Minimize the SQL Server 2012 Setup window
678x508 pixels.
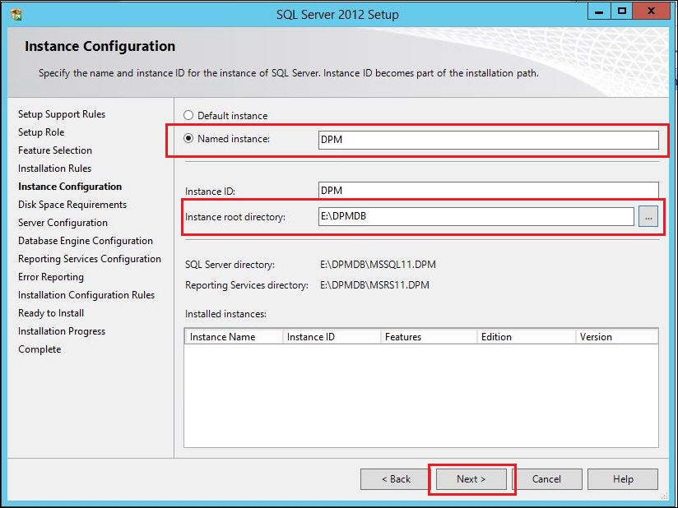(597, 12)
